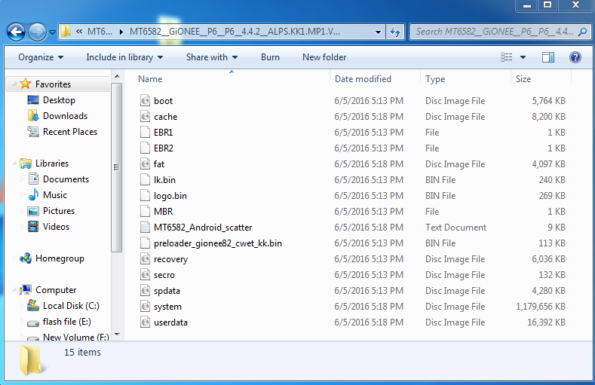595x385 pixels.
Task: Click the Burn toolbar button
Action: pos(270,57)
